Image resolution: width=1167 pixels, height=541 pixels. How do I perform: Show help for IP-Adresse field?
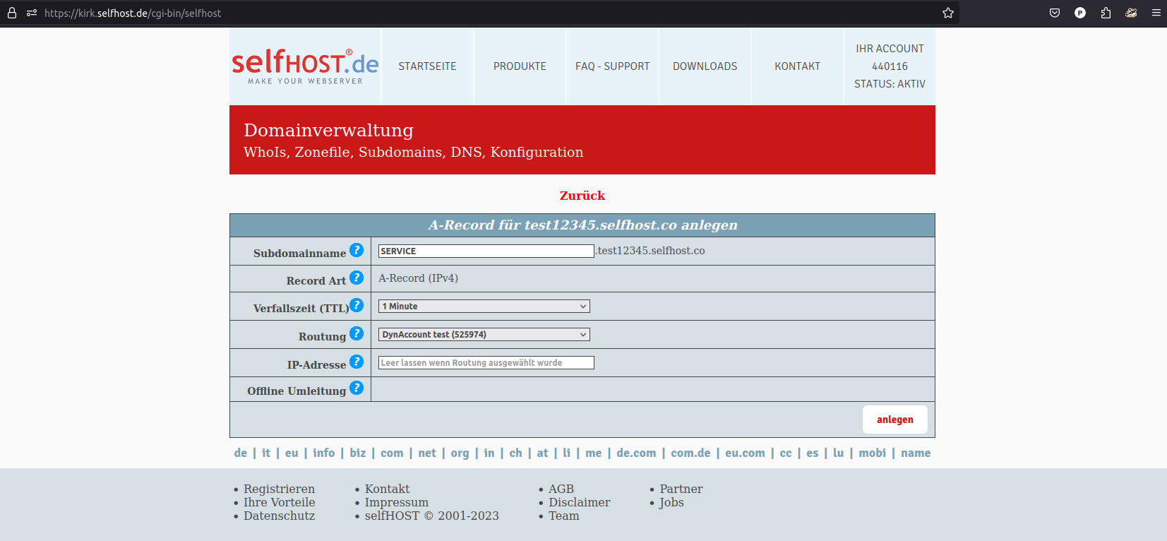[357, 362]
